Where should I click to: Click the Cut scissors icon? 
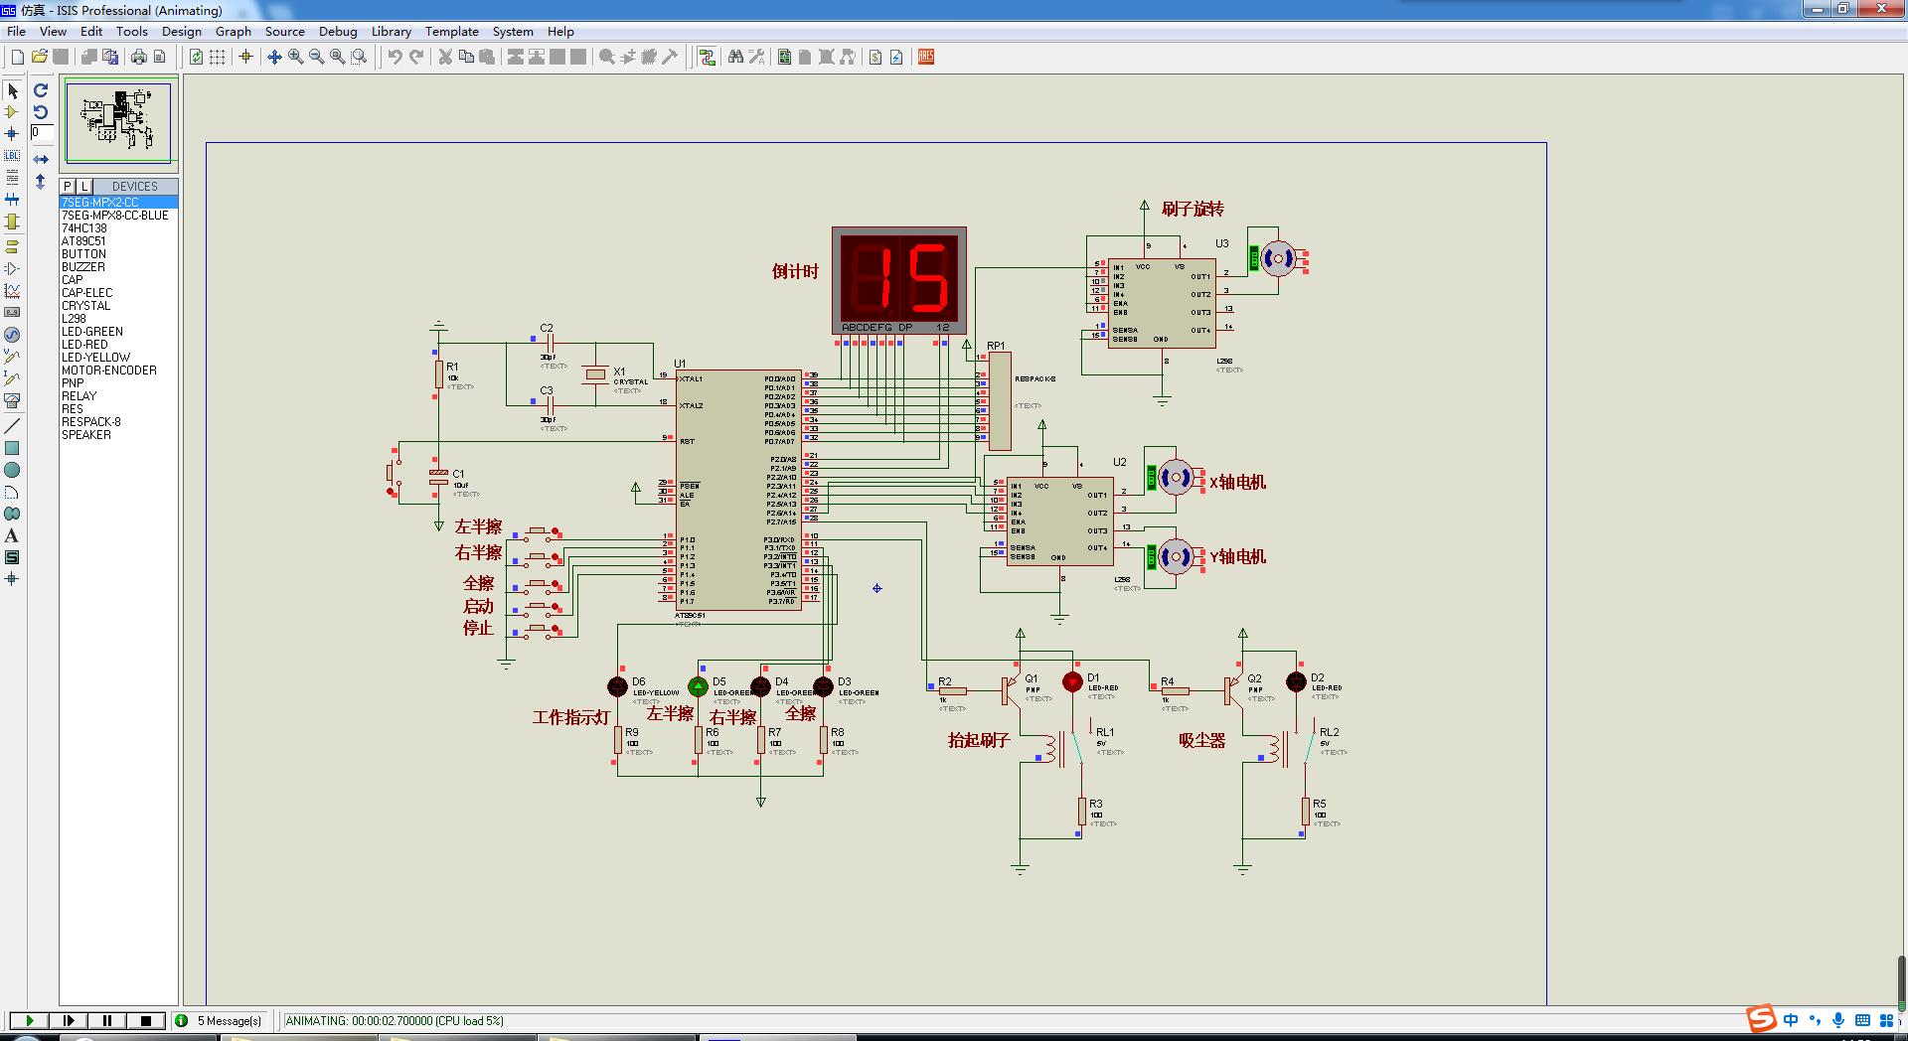point(445,57)
